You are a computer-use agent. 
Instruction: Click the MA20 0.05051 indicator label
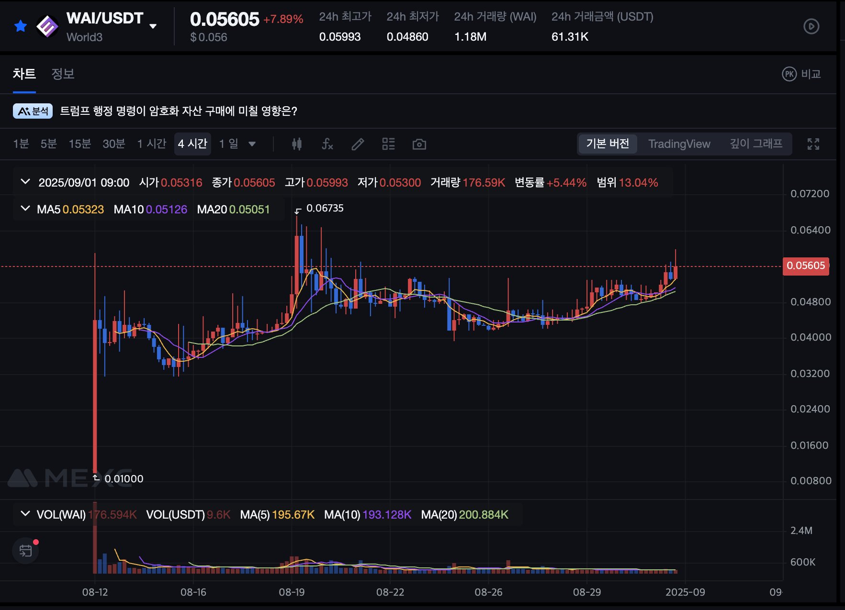[x=234, y=210]
